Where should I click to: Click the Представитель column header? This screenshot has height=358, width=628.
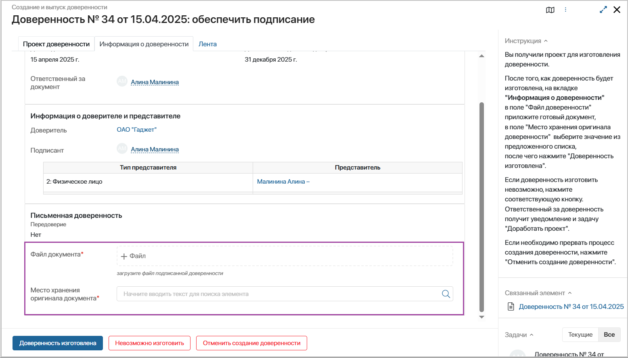point(358,168)
